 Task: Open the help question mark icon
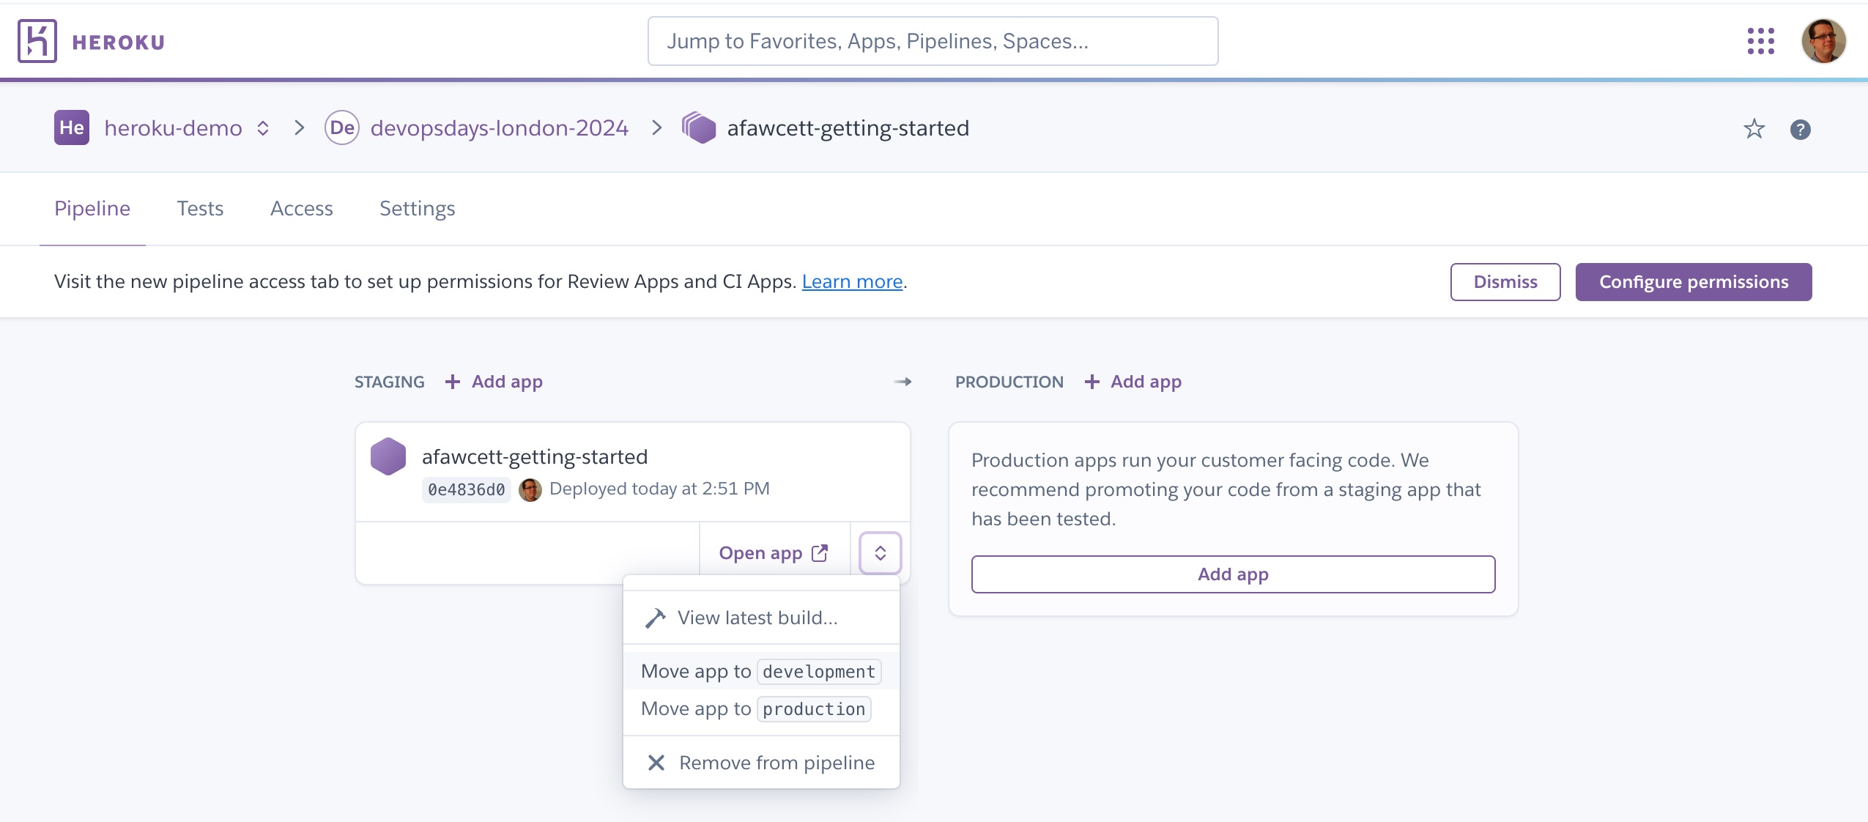click(1801, 129)
